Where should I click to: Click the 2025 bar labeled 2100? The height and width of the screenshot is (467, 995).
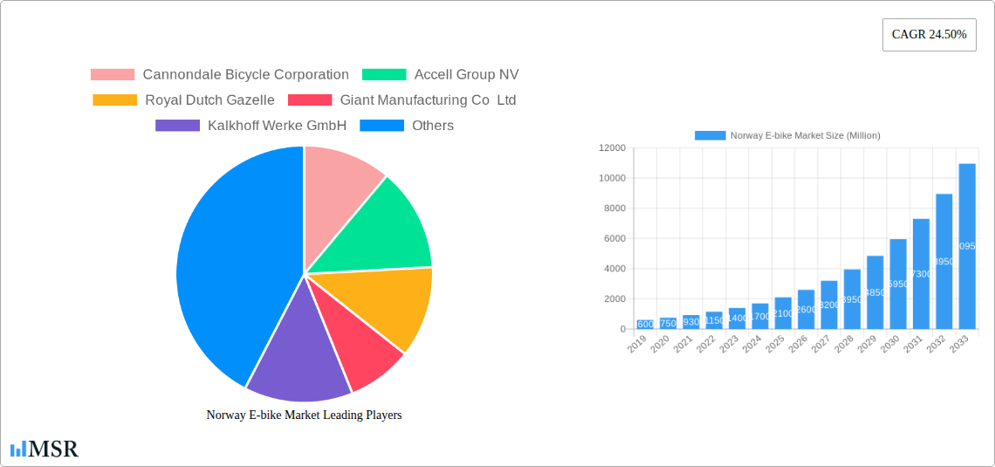pyautogui.click(x=783, y=313)
